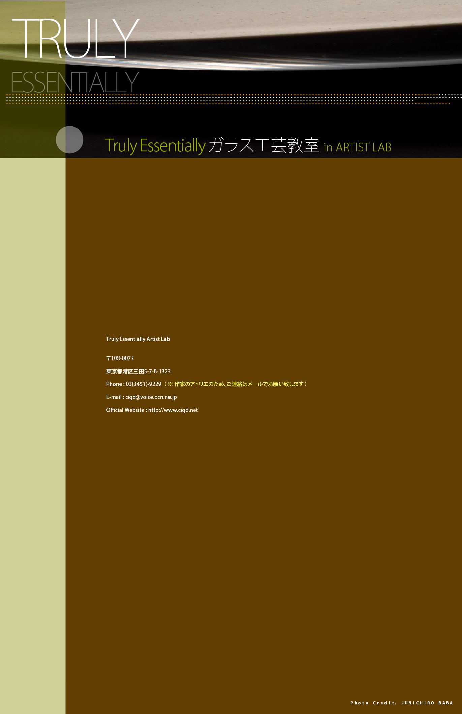Click the green Truly Essentially heading text
The image size is (462, 714).
coord(155,146)
